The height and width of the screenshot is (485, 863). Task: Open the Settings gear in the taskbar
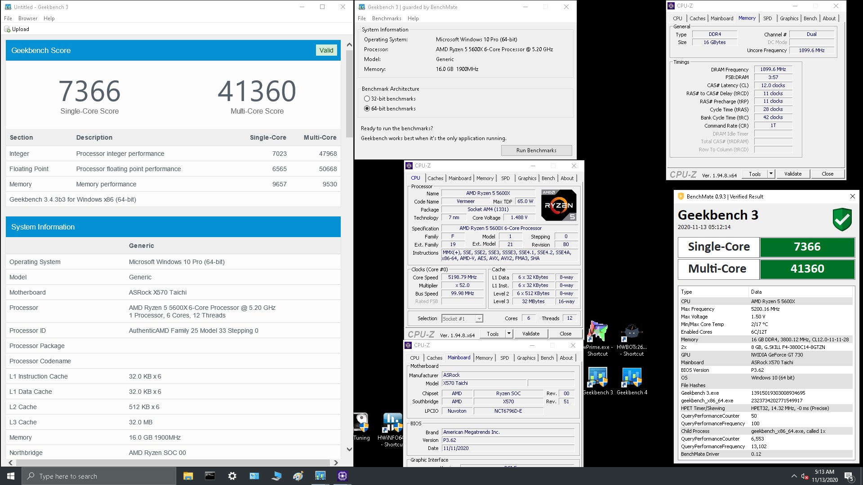232,476
